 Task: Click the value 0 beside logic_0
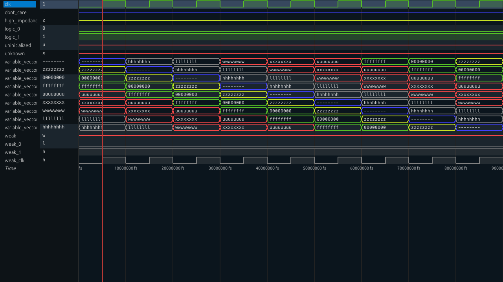pyautogui.click(x=44, y=28)
